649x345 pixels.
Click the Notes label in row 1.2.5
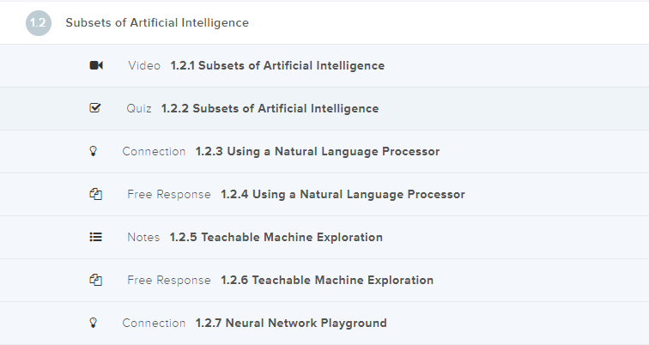pyautogui.click(x=143, y=238)
